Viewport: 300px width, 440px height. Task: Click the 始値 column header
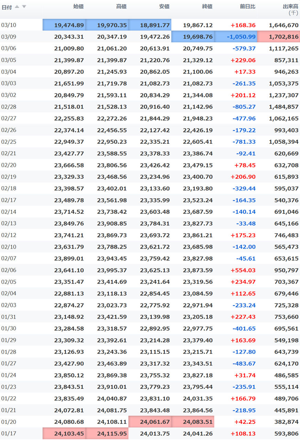[x=78, y=7]
